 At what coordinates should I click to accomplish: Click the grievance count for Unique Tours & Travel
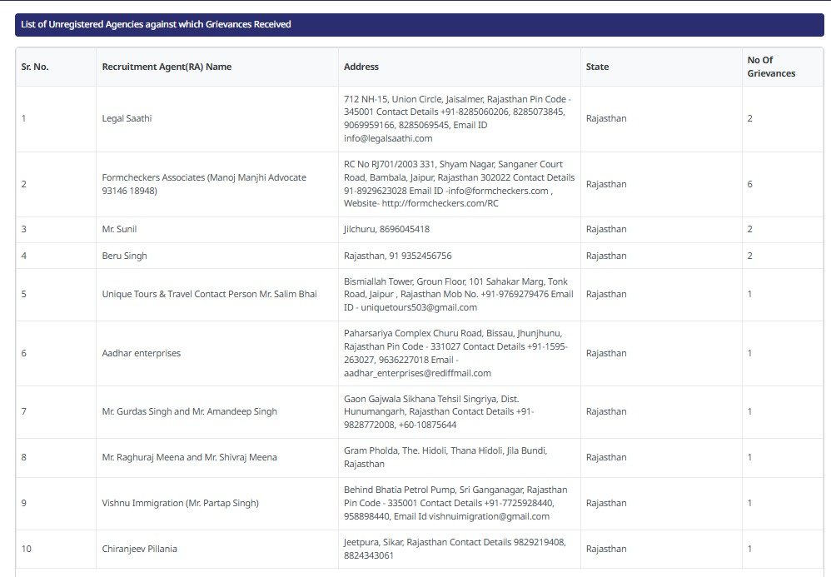(x=750, y=294)
